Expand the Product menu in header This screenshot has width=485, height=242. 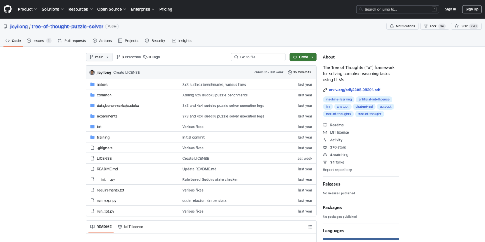27,9
